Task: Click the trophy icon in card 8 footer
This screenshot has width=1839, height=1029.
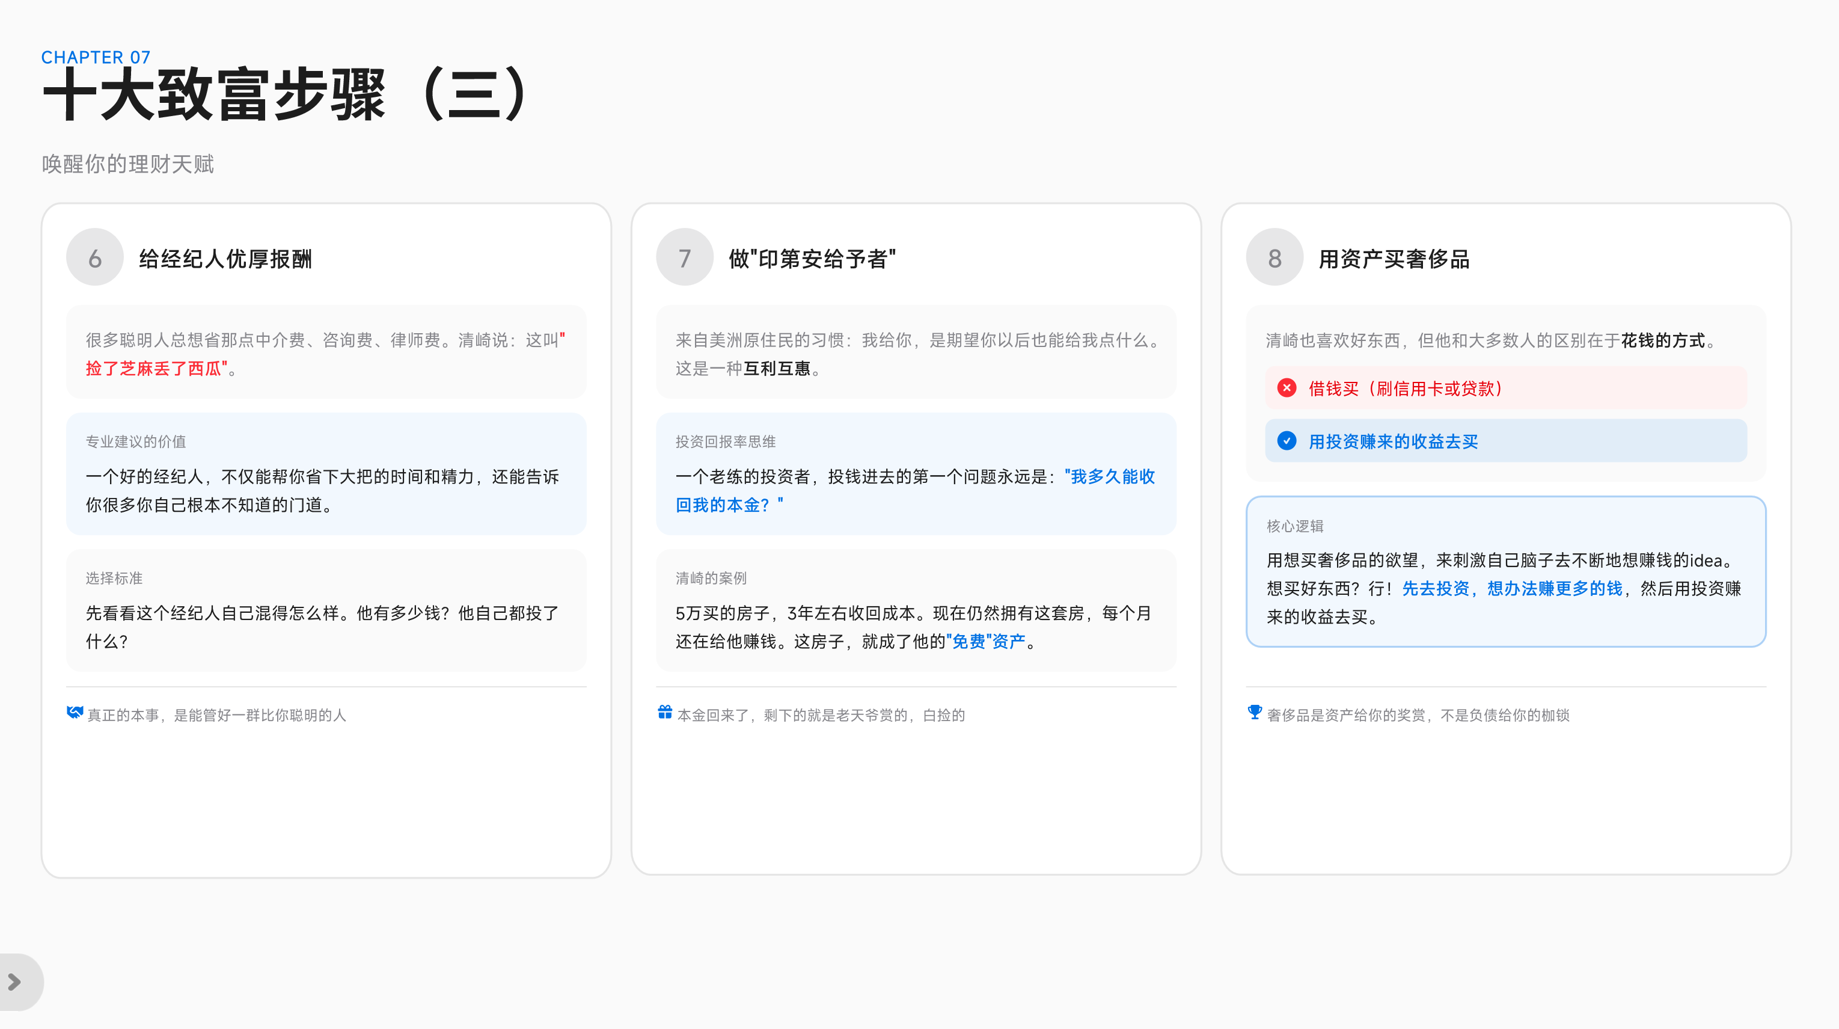Action: [x=1254, y=712]
